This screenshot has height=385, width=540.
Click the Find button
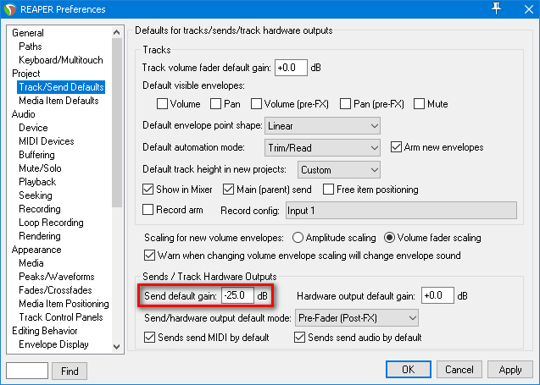[70, 371]
